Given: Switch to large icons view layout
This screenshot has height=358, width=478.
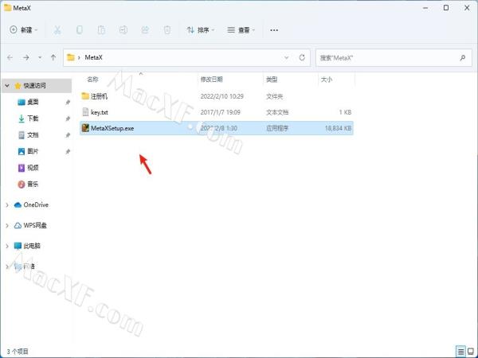Looking at the screenshot, I should click(471, 352).
